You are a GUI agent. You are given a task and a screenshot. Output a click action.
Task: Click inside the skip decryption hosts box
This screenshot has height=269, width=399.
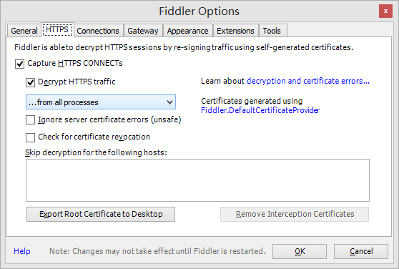(197, 180)
